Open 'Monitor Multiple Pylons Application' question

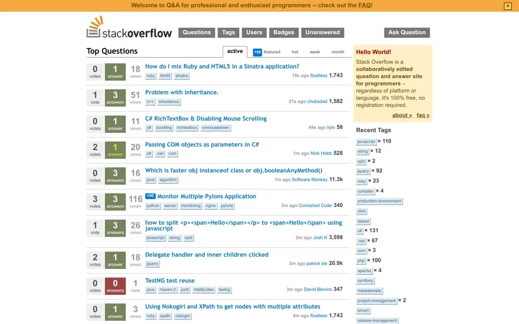[x=207, y=197]
